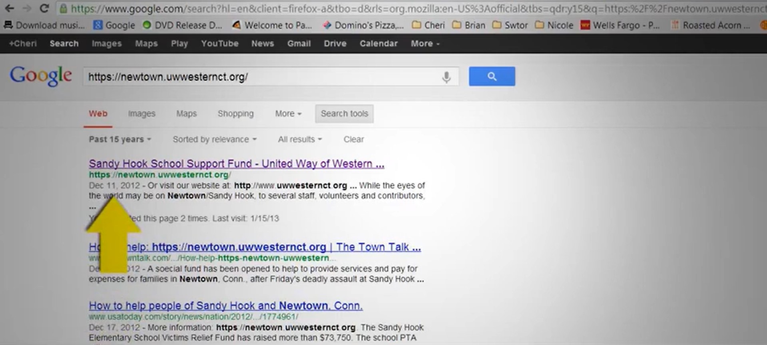The image size is (767, 345).
Task: Select Images in the black Google bar
Action: (107, 44)
